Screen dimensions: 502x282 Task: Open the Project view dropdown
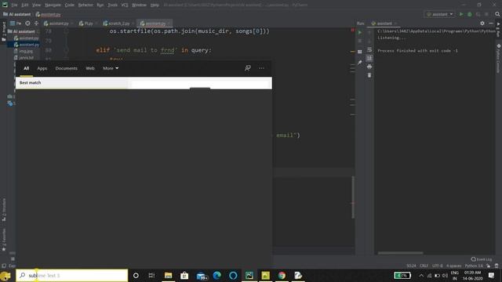point(16,23)
